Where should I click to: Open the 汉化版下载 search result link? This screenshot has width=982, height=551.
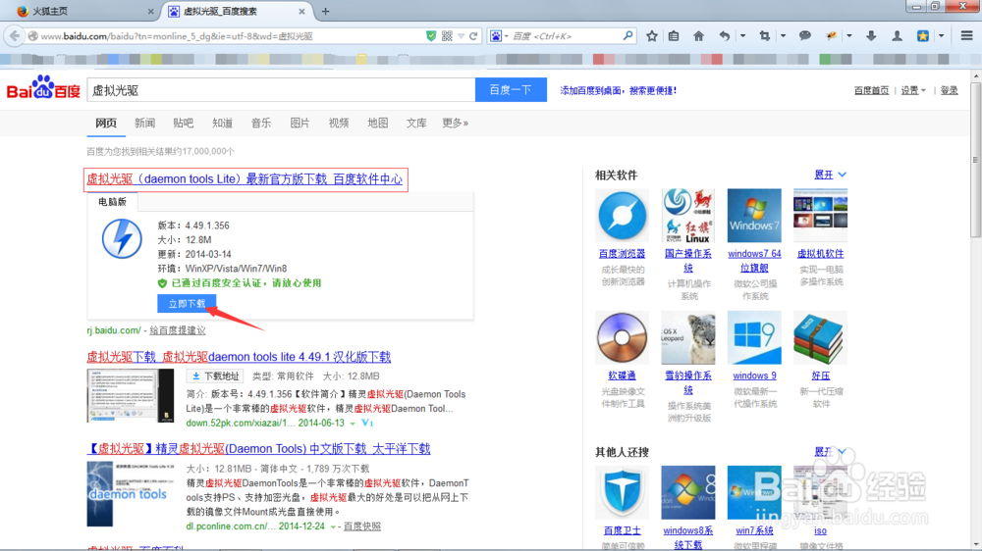coord(239,357)
